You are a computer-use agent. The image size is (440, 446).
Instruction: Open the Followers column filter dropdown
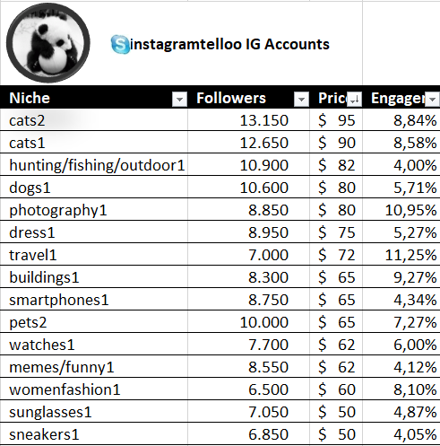click(x=301, y=99)
